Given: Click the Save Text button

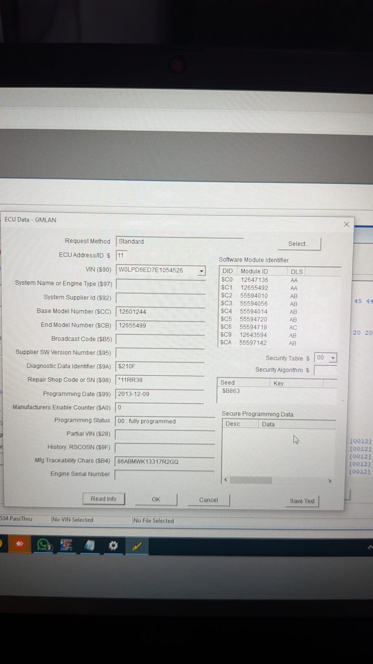Looking at the screenshot, I should pyautogui.click(x=302, y=501).
